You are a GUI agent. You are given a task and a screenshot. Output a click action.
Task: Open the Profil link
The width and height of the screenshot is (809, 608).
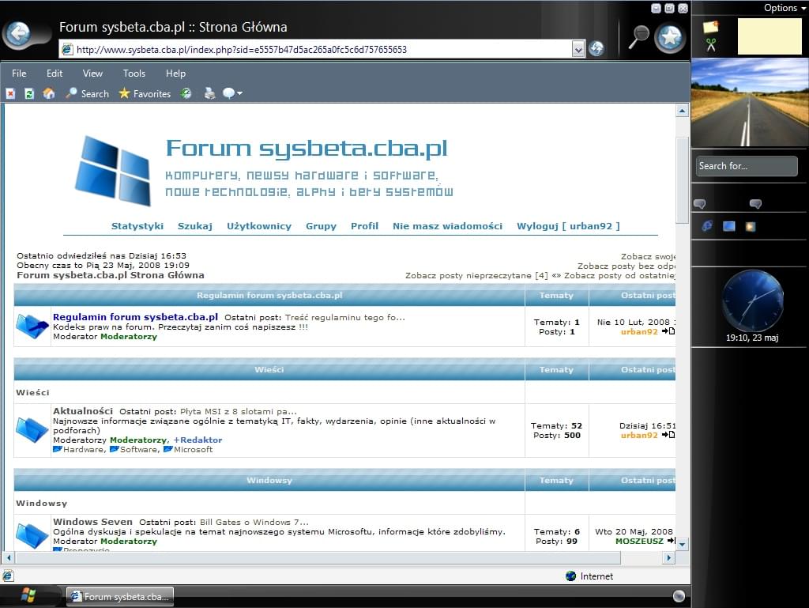[x=364, y=226]
